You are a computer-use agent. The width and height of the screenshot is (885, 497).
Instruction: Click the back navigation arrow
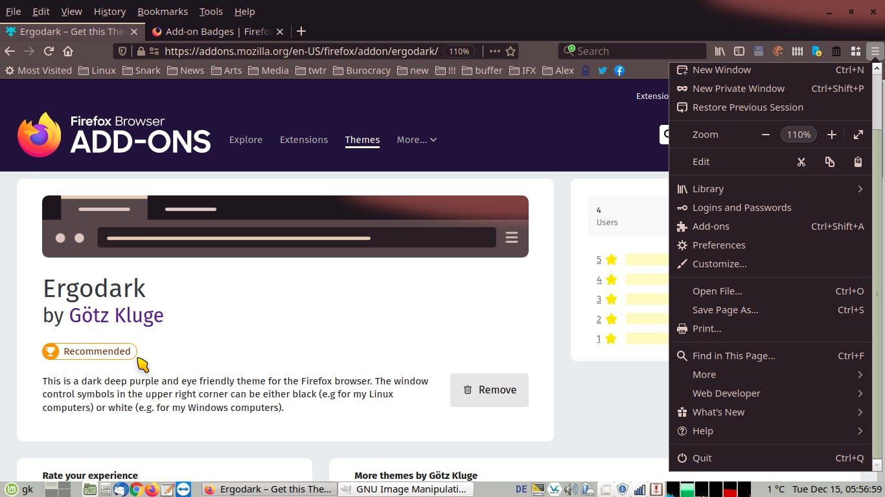10,51
